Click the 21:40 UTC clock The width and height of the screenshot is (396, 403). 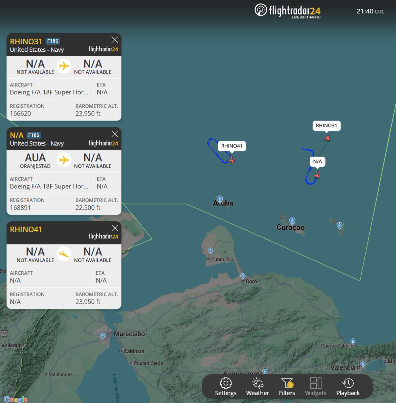(x=370, y=11)
